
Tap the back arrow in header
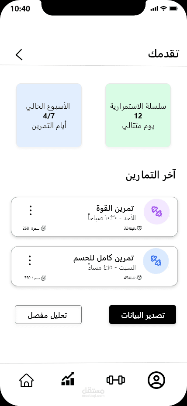19,55
